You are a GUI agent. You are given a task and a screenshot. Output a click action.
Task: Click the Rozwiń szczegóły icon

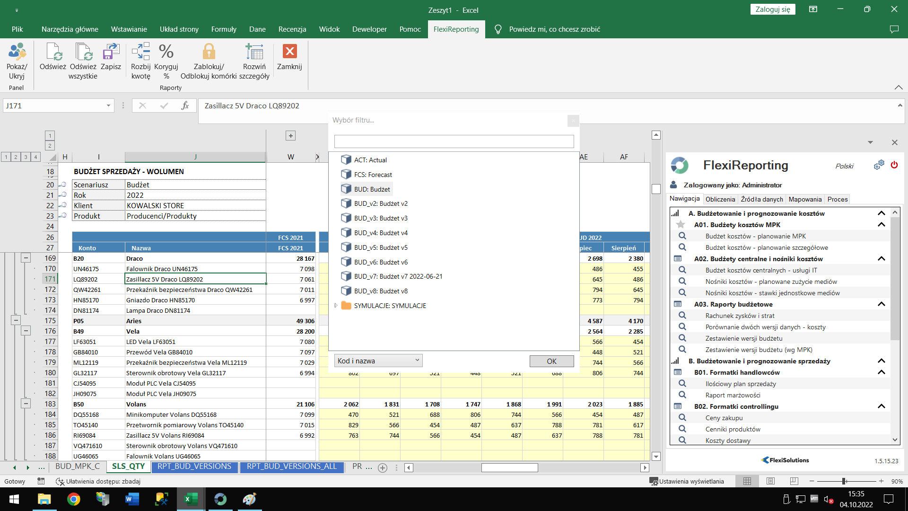point(254,52)
